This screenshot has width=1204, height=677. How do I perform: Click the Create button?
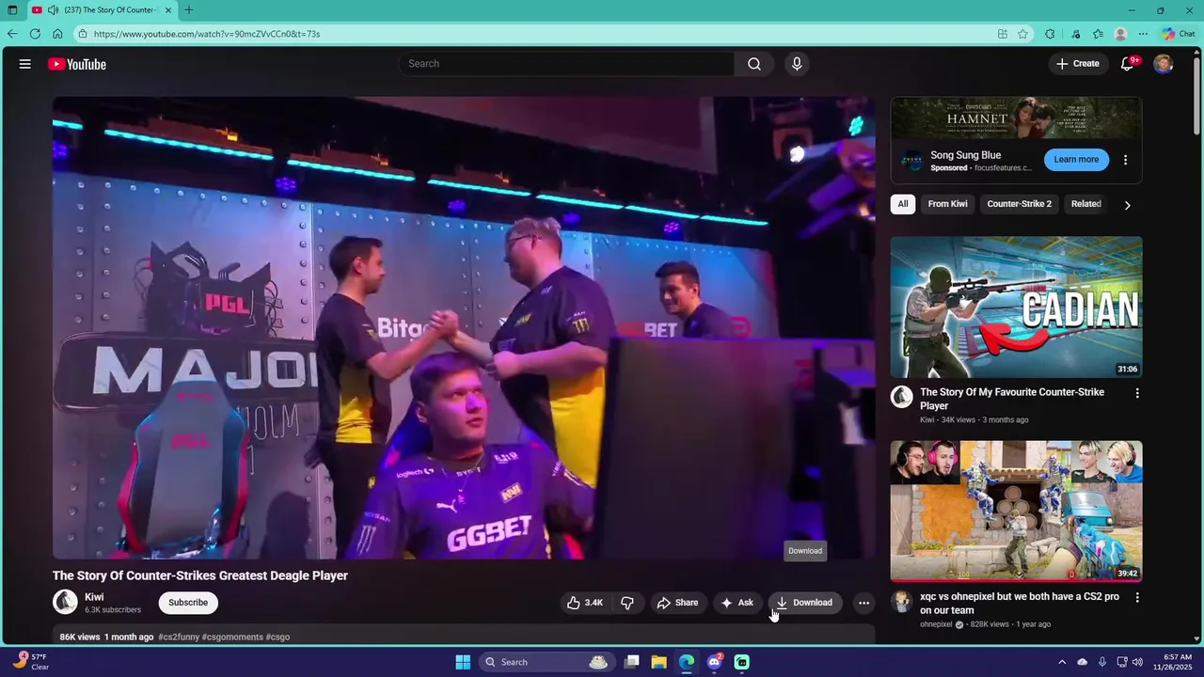pos(1078,64)
